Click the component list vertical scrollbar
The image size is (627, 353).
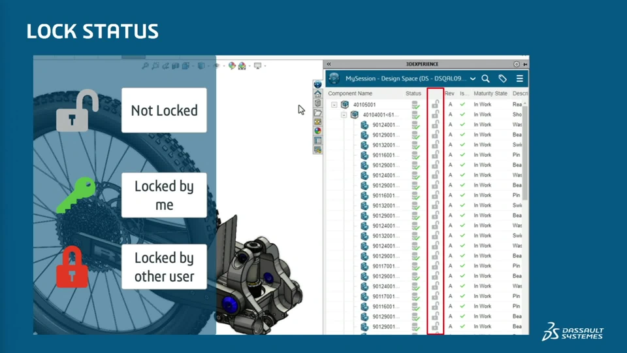525,152
